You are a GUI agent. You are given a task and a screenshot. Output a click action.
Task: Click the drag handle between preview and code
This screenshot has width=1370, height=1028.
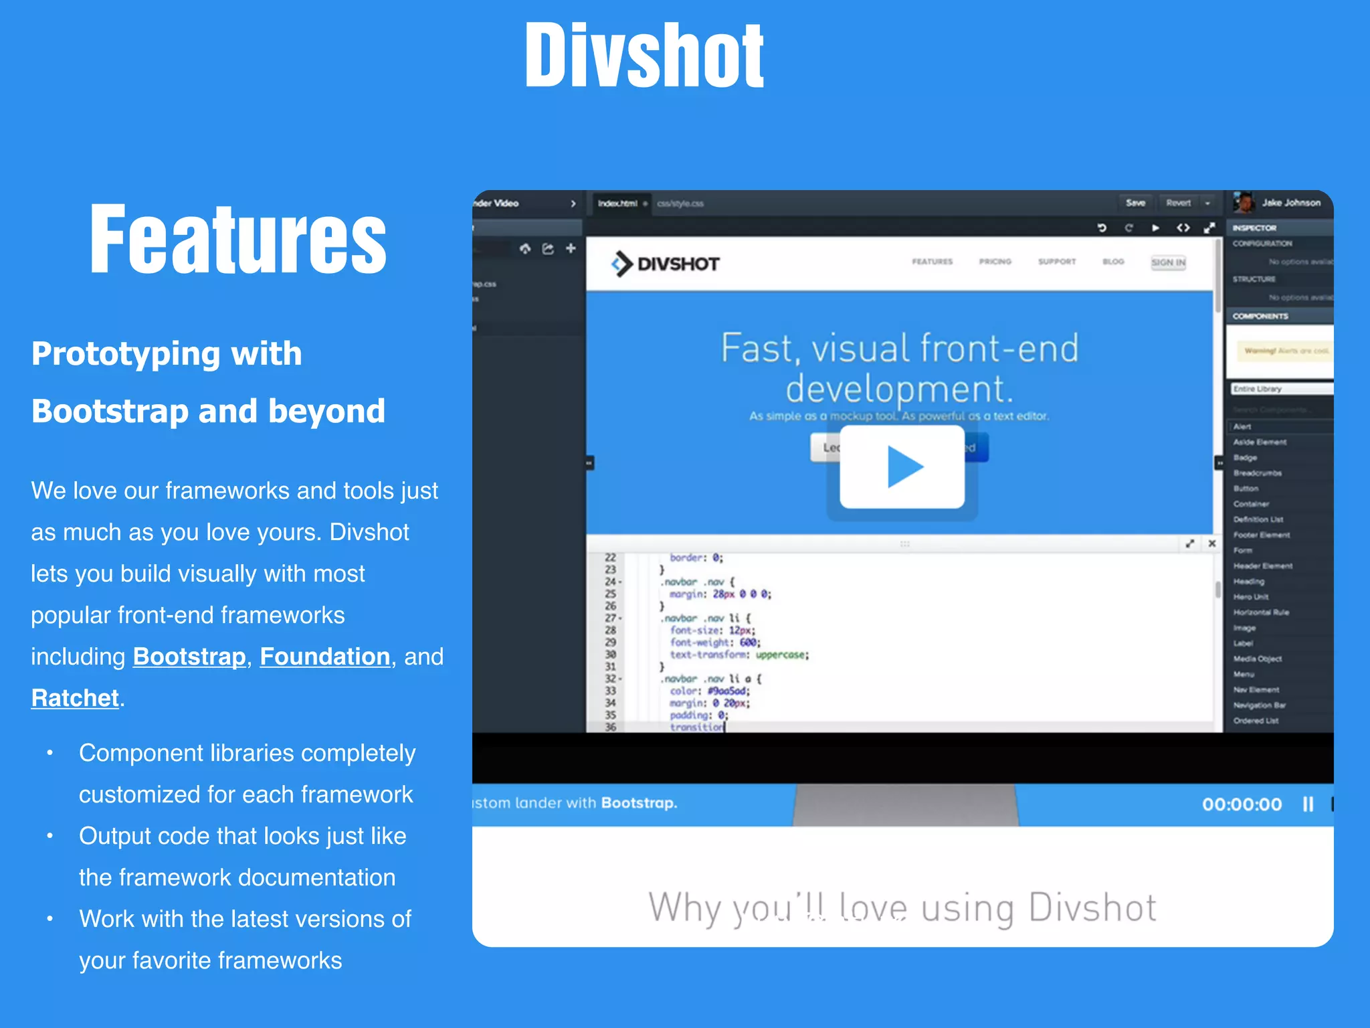[904, 543]
